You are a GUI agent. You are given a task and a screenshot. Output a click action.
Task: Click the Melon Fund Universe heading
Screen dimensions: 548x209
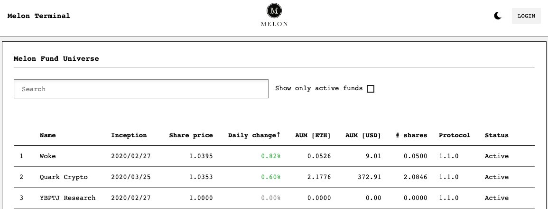coord(56,59)
